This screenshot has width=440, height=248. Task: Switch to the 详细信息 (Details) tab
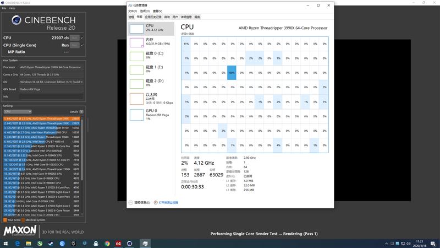click(x=186, y=17)
